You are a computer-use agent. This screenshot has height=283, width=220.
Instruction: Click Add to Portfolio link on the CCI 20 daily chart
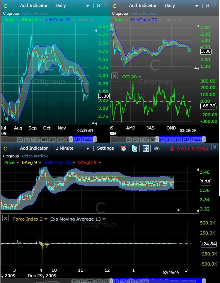(144, 13)
